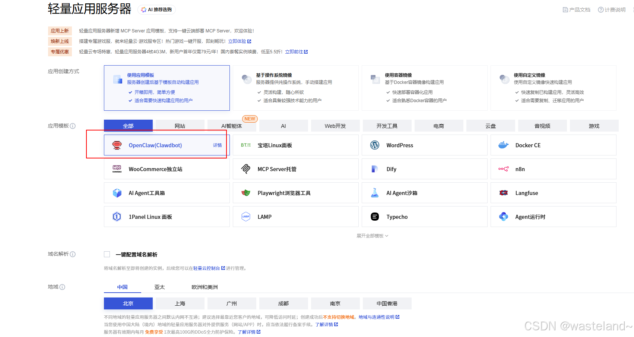
Task: Click the 专属优惠 notice tag
Action: pyautogui.click(x=60, y=52)
